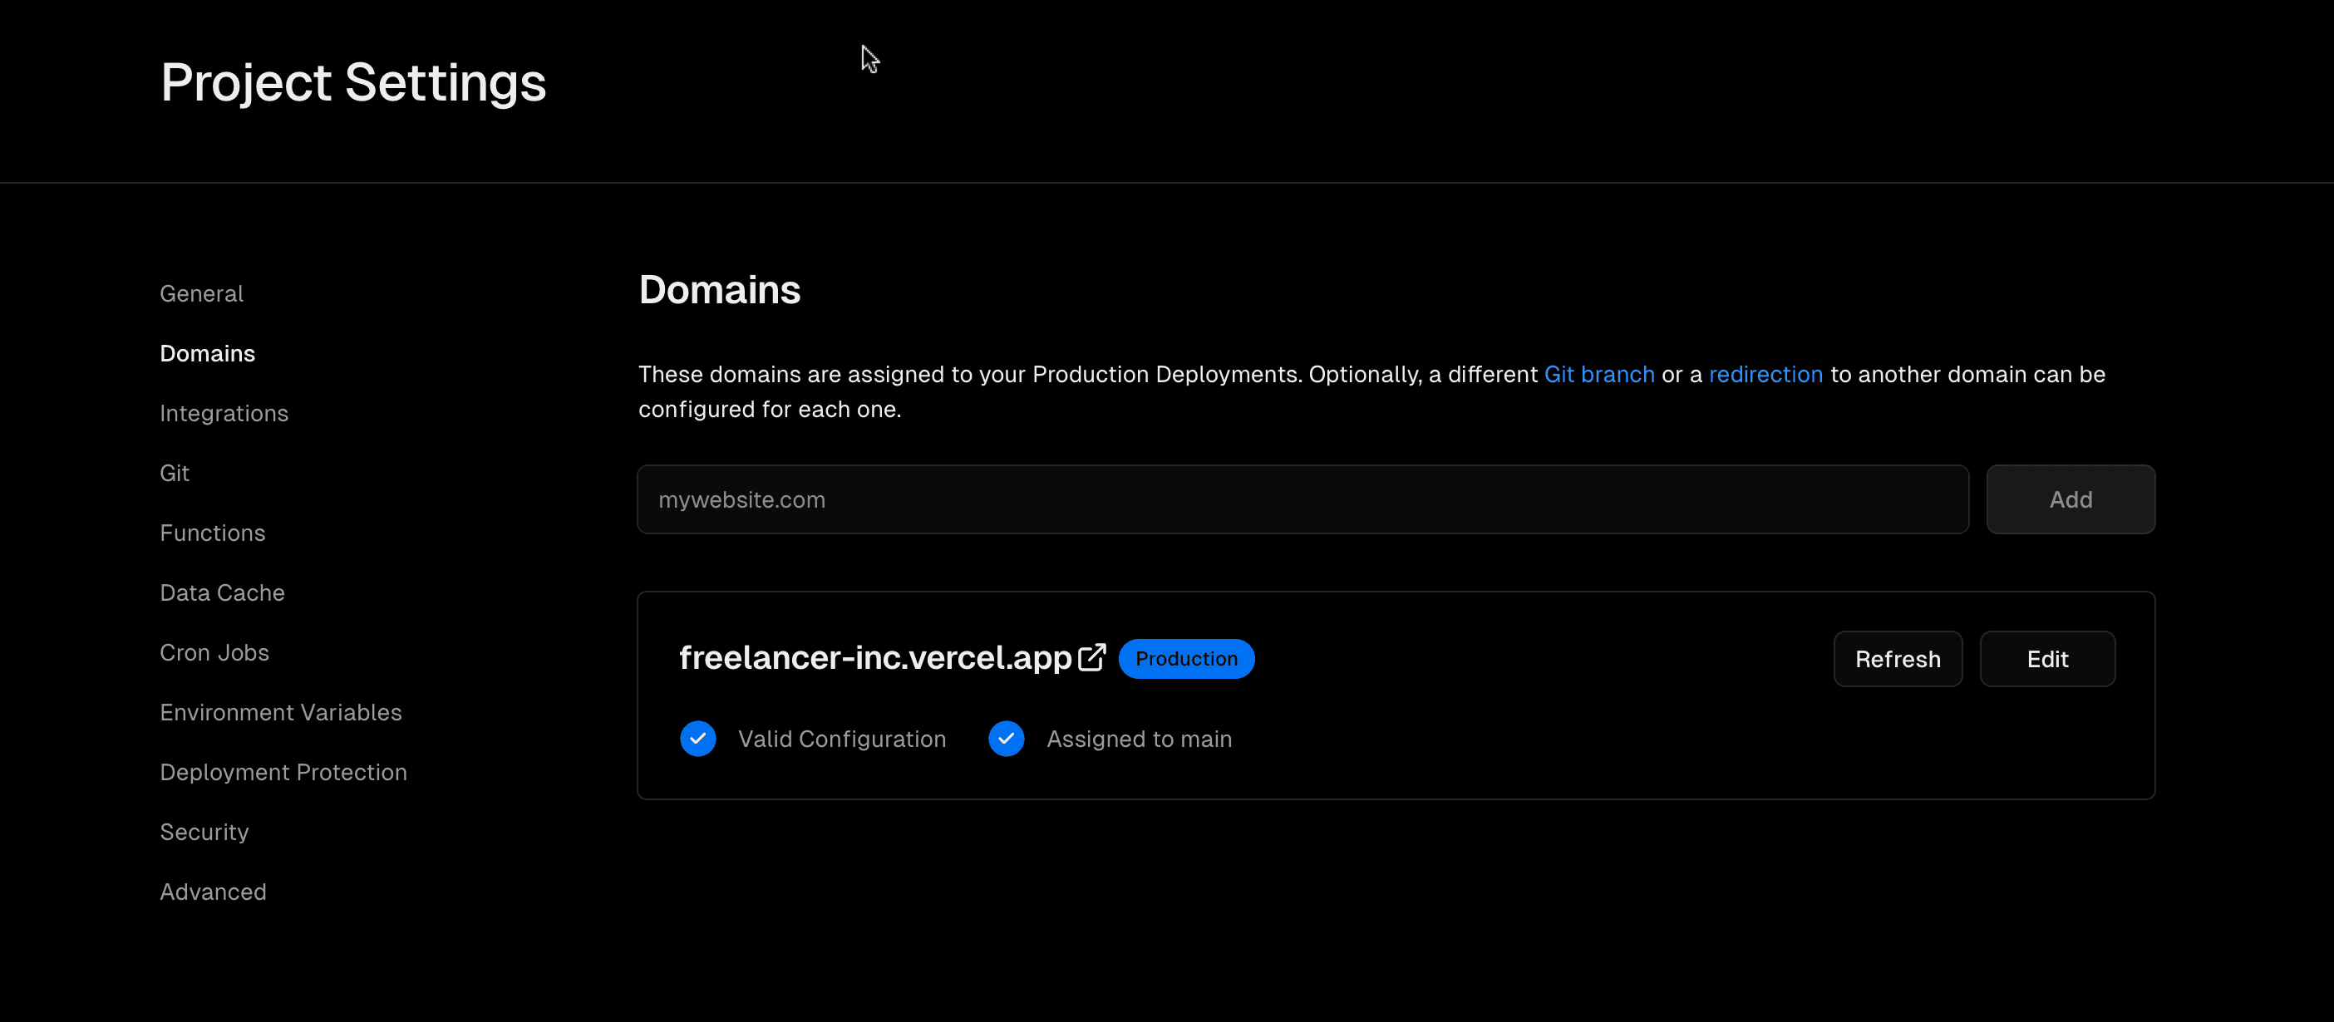Open the Git settings section
The height and width of the screenshot is (1022, 2334).
[x=174, y=473]
